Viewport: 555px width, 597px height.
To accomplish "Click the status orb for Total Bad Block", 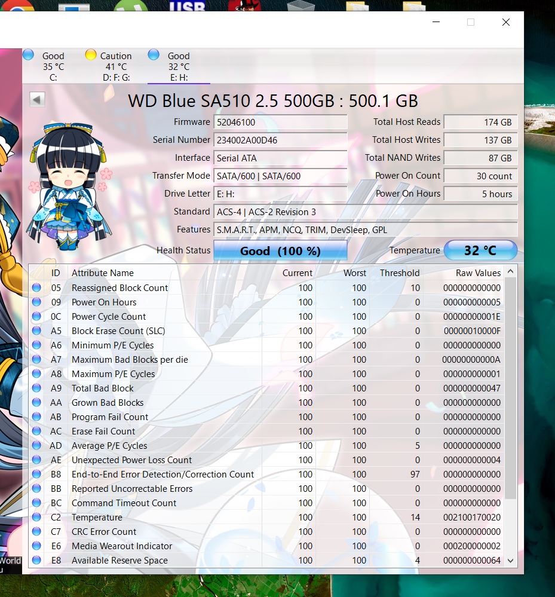I will coord(36,388).
